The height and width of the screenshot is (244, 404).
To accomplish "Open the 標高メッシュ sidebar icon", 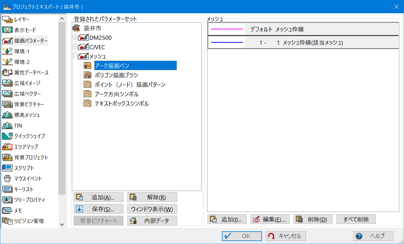I will [x=7, y=115].
